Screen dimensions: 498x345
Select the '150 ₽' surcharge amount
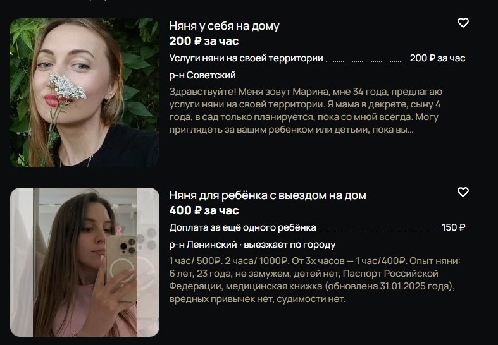coord(454,227)
